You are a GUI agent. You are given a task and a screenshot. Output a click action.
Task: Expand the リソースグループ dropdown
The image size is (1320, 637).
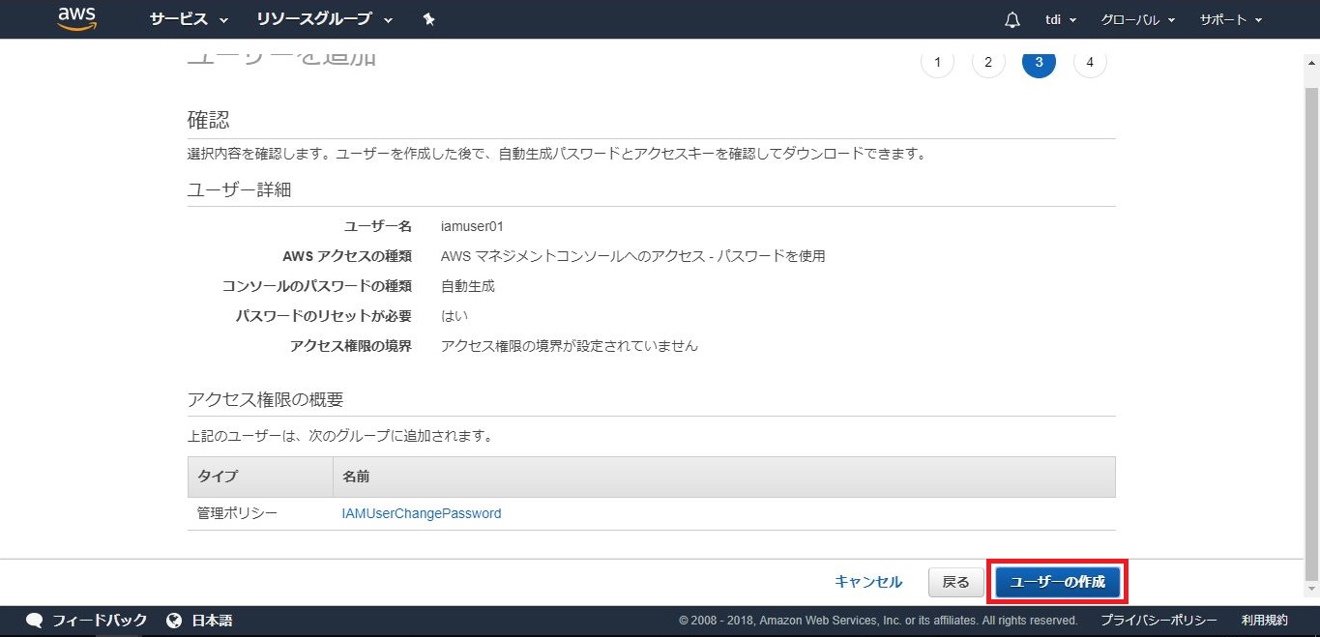(x=325, y=19)
